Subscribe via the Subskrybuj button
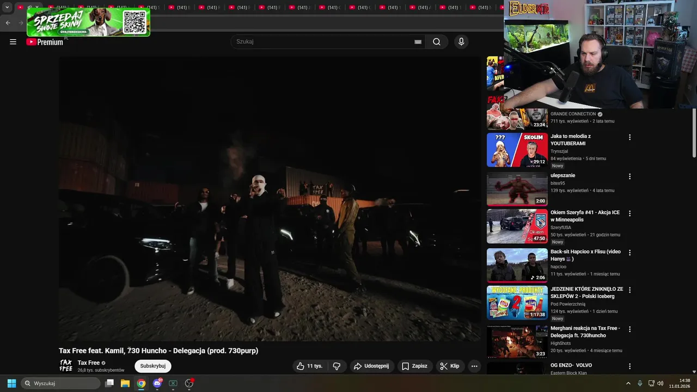 pos(153,366)
